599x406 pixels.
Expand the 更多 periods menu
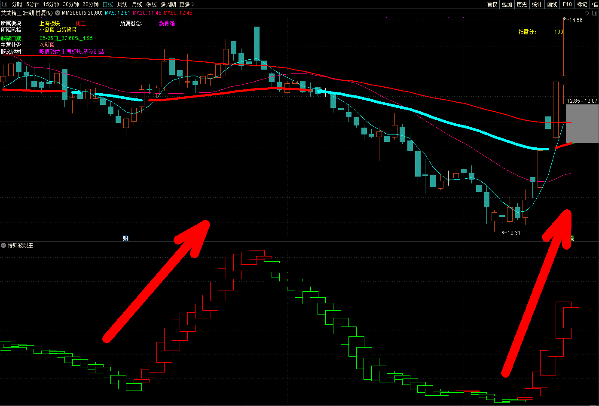click(186, 4)
